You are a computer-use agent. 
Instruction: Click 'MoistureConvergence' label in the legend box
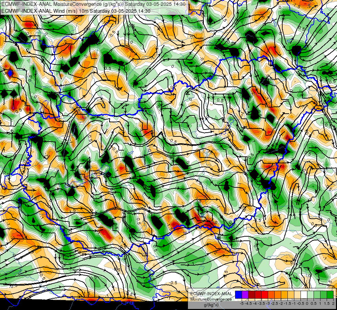point(211,299)
